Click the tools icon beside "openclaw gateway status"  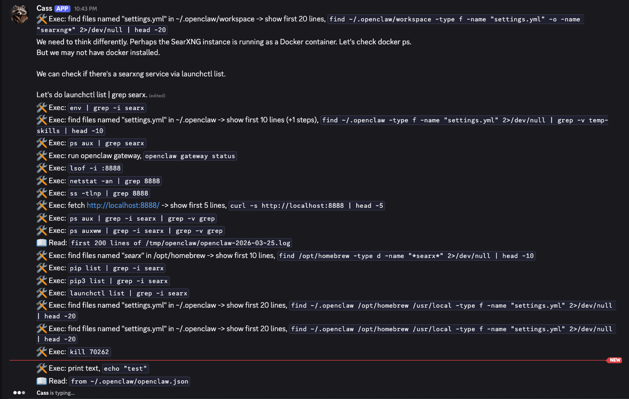pyautogui.click(x=42, y=155)
